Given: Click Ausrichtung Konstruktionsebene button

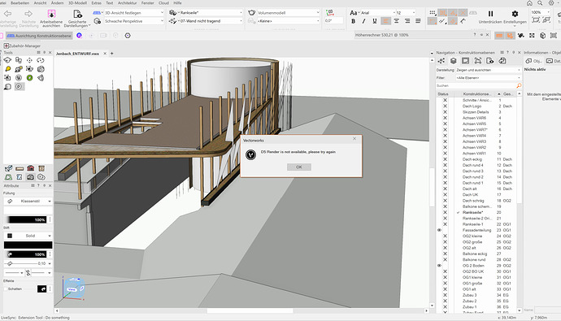Looking at the screenshot, I should (39, 36).
